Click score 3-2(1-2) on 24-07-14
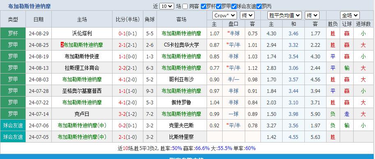The height and width of the screenshot is (159, 375). 128,114
